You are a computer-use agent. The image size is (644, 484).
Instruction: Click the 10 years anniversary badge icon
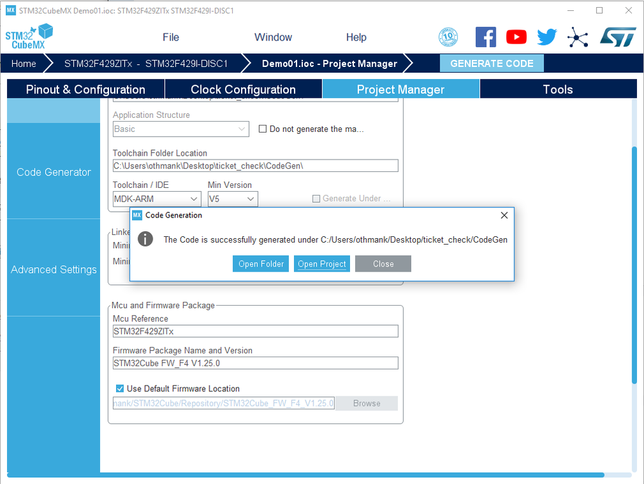(448, 37)
